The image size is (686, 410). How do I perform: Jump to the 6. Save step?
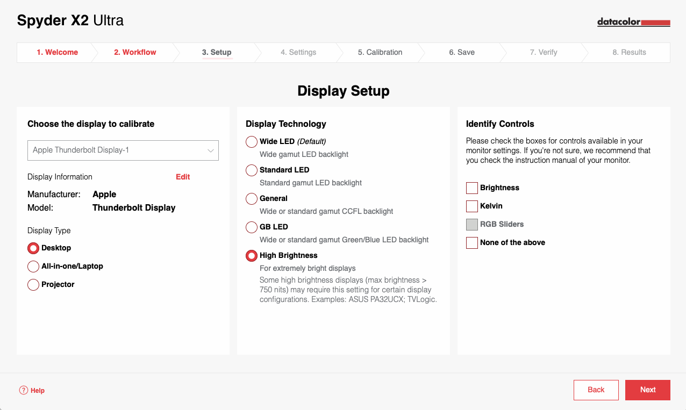tap(462, 52)
